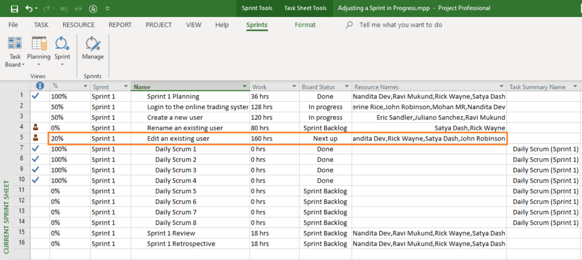The image size is (582, 260).
Task: Click person indicator on Rename an existing user row
Action: 35,128
